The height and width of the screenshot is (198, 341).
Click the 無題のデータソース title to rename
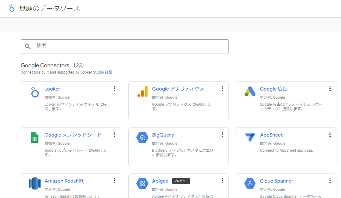click(x=50, y=8)
